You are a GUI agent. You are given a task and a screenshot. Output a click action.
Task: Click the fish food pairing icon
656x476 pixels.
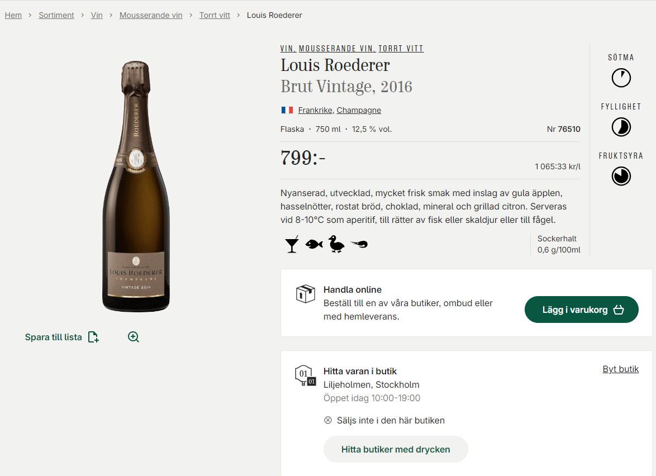click(x=314, y=244)
